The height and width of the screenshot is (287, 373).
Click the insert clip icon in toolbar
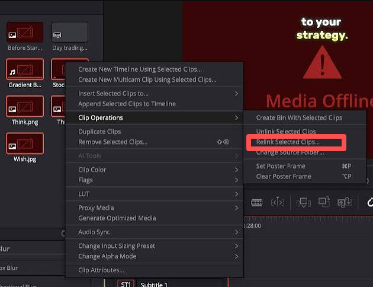[303, 202]
